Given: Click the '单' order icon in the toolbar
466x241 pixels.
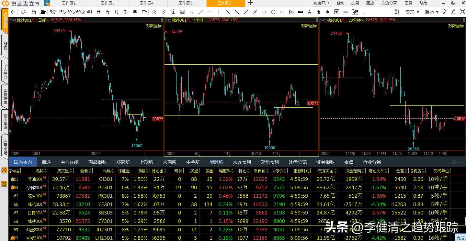Looking at the screenshot, I should [x=336, y=12].
